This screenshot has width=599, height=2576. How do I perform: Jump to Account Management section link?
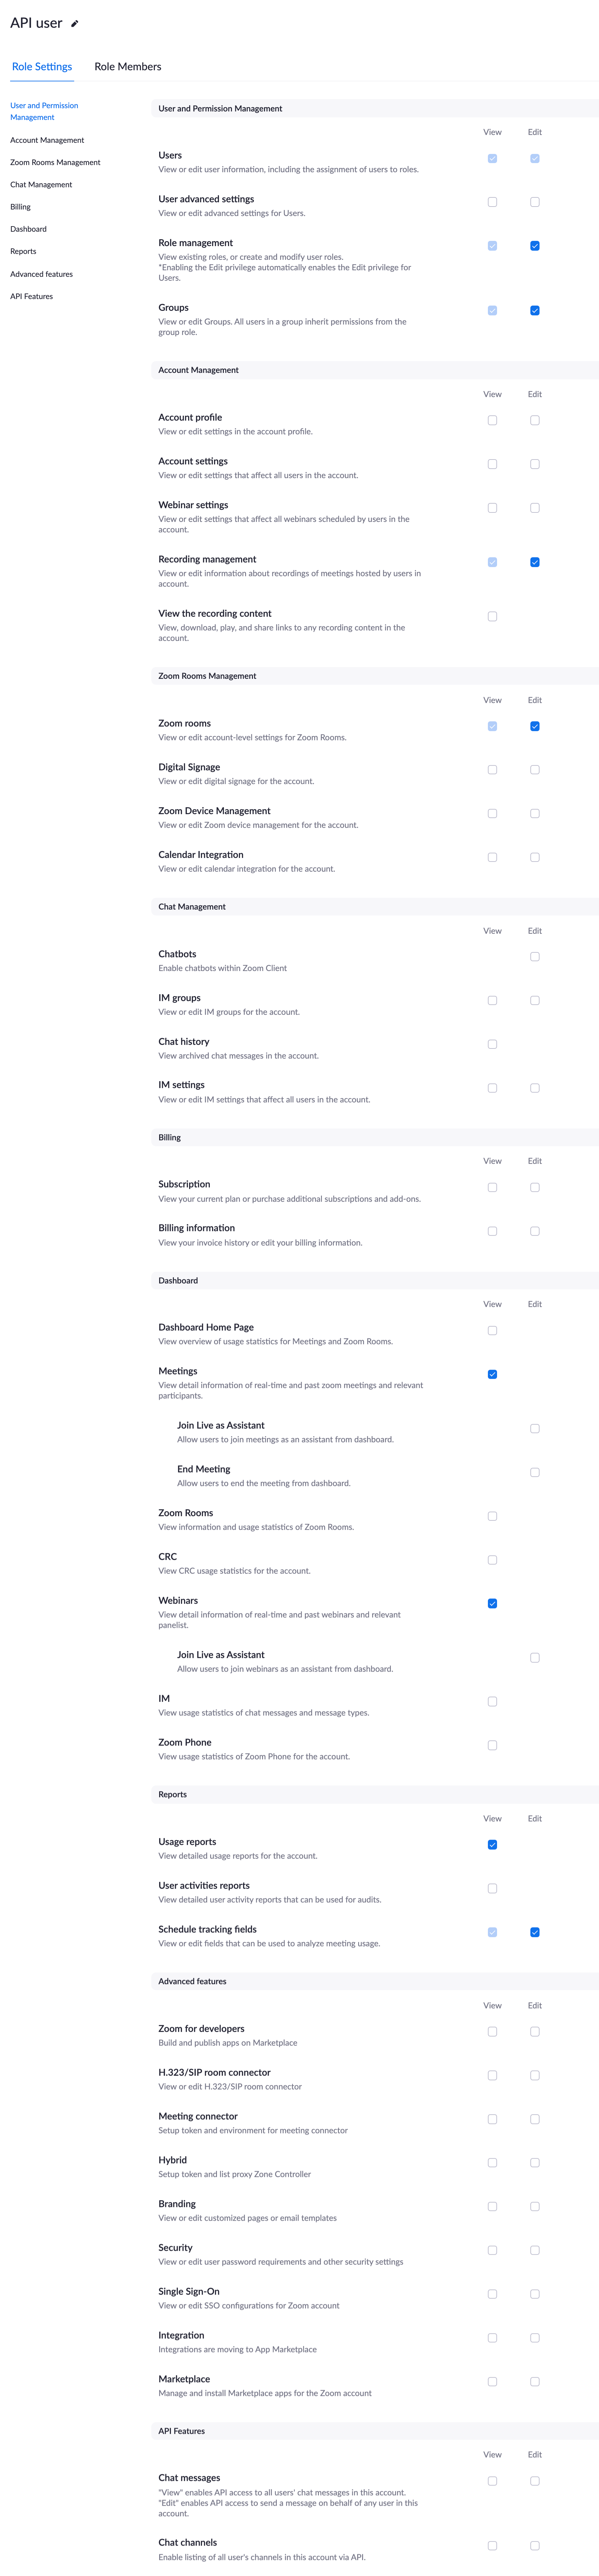point(47,140)
